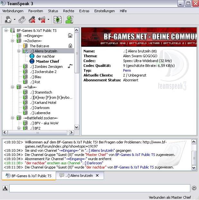Viewport: 199px width, 200px height.
Task: Click the channel icon of BFV - aka WoW
Action: pos(25,123)
